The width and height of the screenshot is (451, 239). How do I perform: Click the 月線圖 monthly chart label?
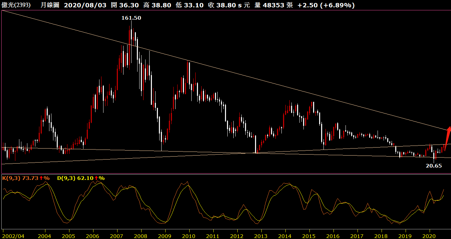50,5
